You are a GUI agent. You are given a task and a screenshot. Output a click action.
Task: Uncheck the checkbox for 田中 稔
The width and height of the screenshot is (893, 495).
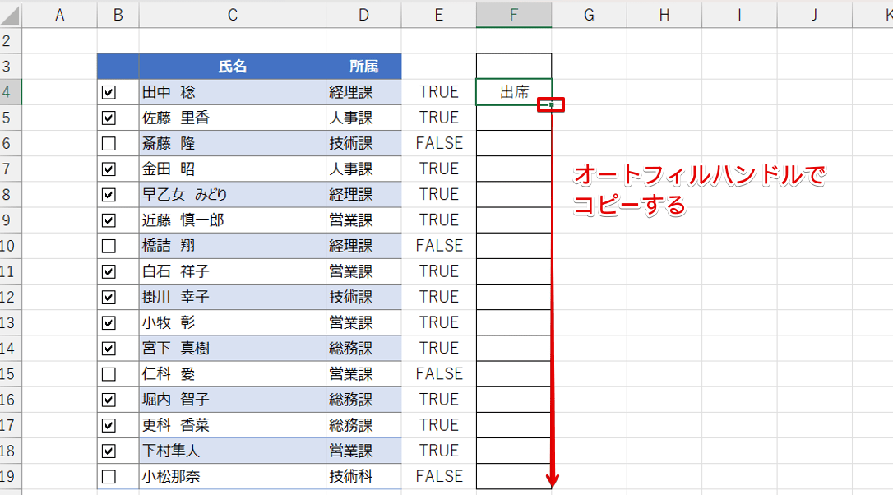tap(109, 92)
